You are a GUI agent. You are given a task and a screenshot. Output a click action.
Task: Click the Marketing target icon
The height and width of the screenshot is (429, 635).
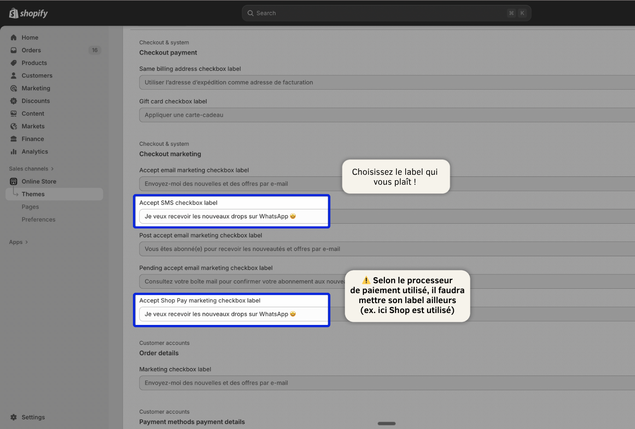click(x=13, y=88)
